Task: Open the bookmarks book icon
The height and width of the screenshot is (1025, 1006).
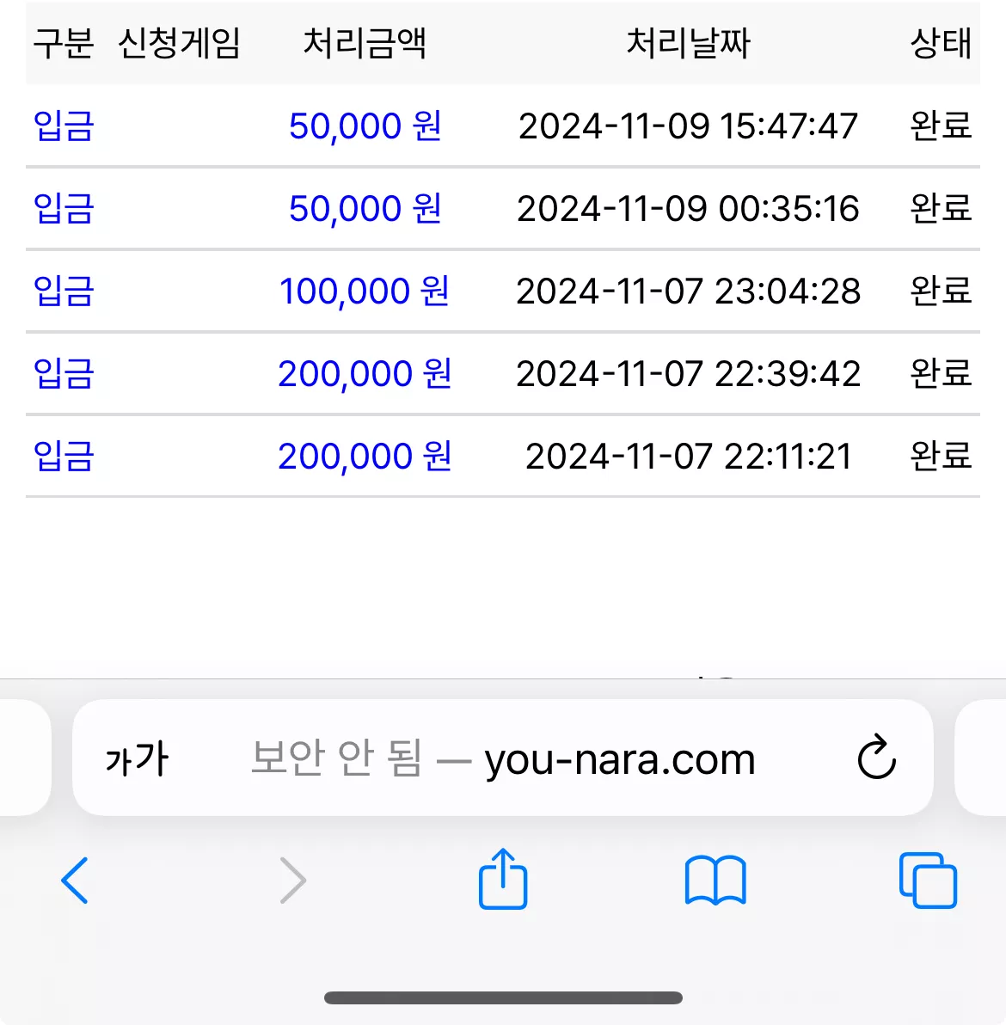Action: coord(715,880)
